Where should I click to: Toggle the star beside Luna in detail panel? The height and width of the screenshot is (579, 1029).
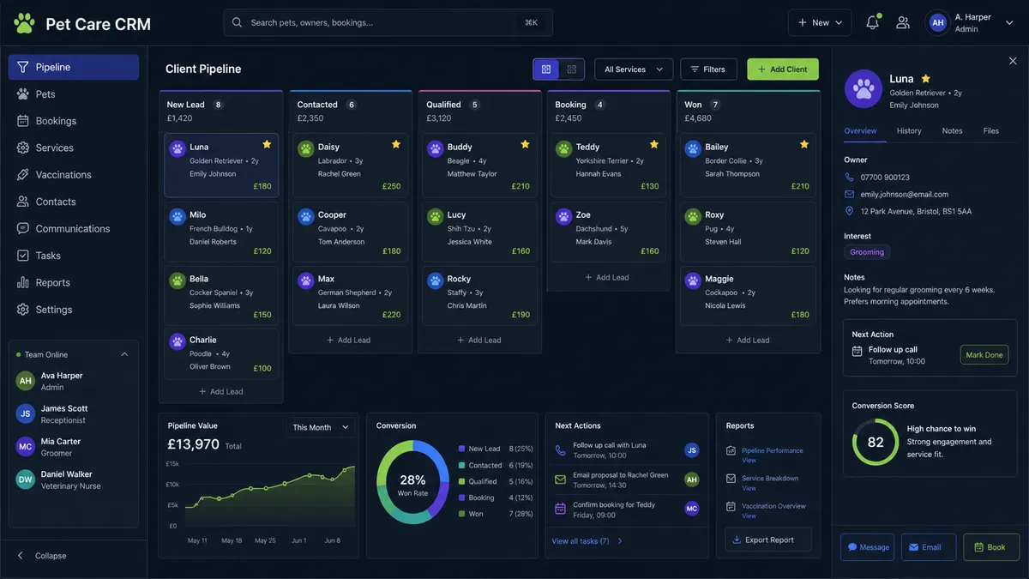point(926,79)
